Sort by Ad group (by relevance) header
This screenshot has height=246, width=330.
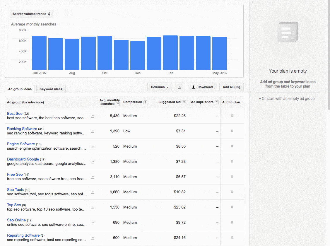tap(25, 102)
